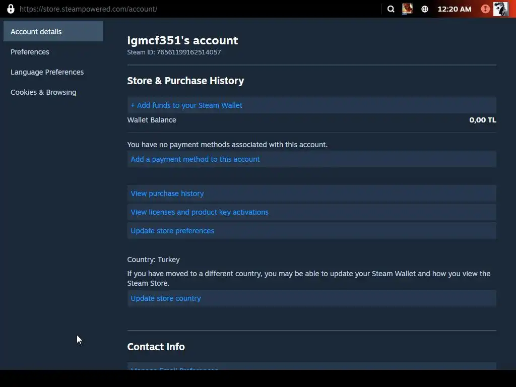Open the user avatar in the top-right
Viewport: 516px width, 387px height.
coord(500,9)
